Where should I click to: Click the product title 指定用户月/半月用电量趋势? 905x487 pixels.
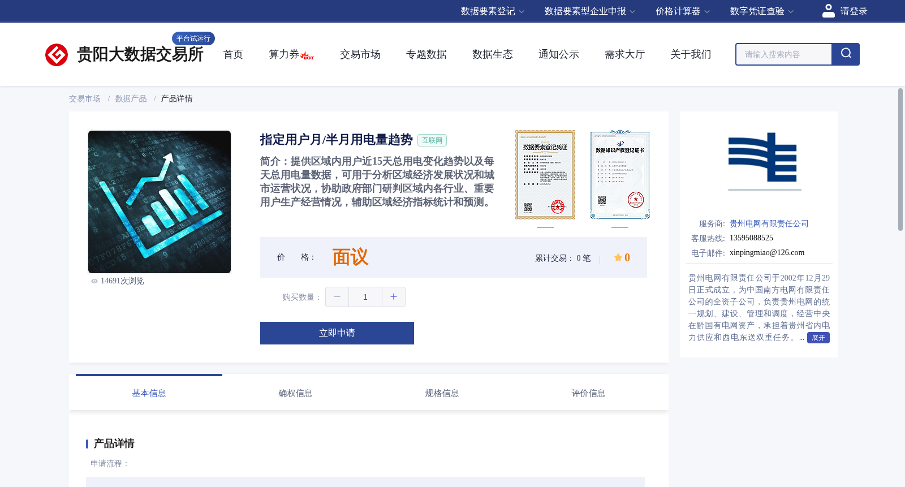(x=337, y=140)
